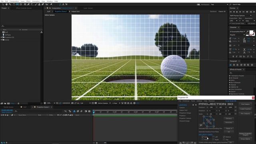Expand the Color Correction effects category
The height and width of the screenshot is (144, 256).
point(230,90)
